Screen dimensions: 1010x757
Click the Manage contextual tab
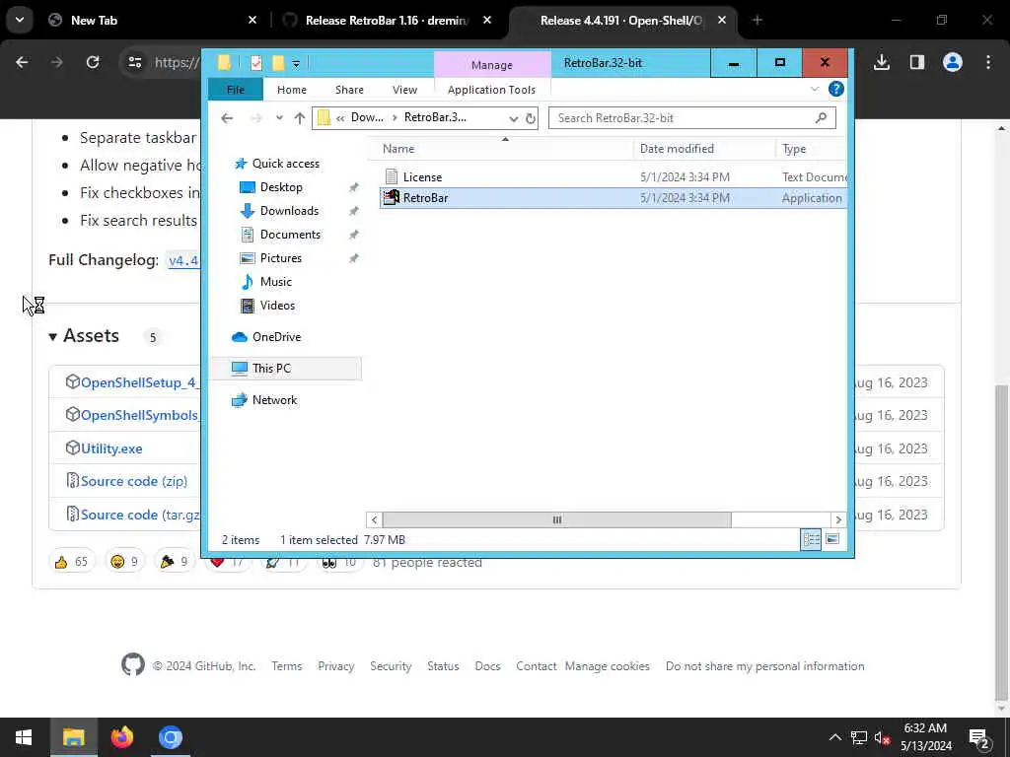[491, 65]
